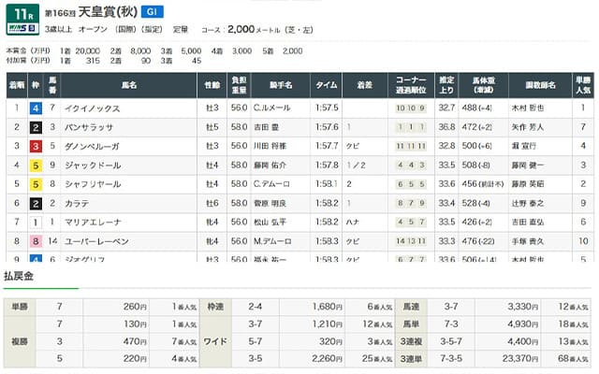Image resolution: width=599 pixels, height=374 pixels.
Task: Click the 騎手名 column header
Action: 281,85
